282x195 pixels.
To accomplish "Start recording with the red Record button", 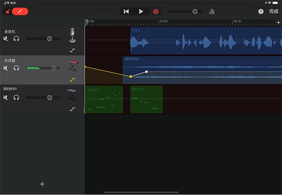I will 156,11.
